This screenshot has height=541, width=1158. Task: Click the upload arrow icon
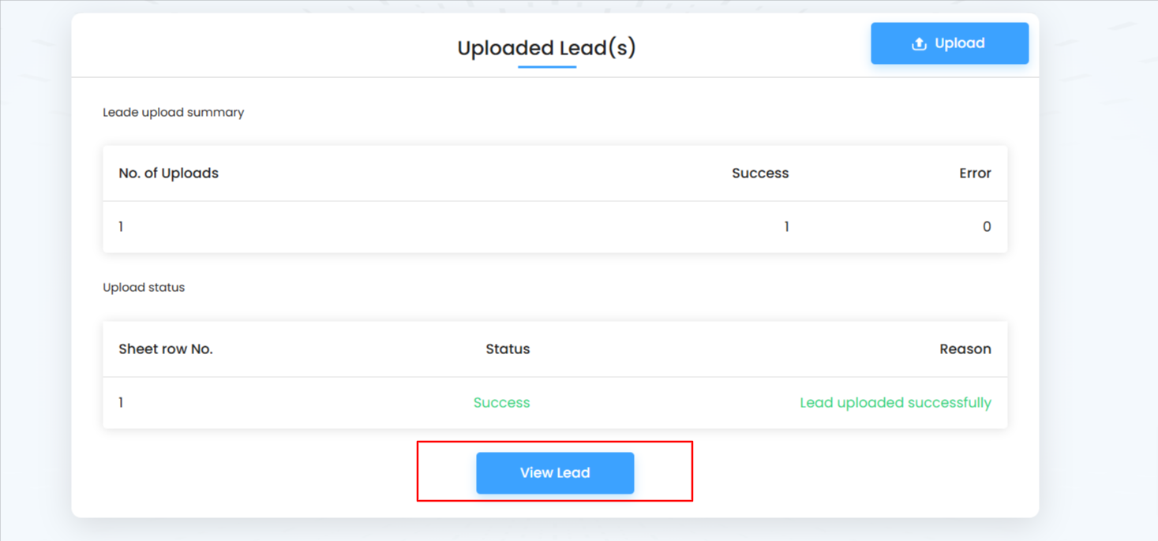point(919,44)
